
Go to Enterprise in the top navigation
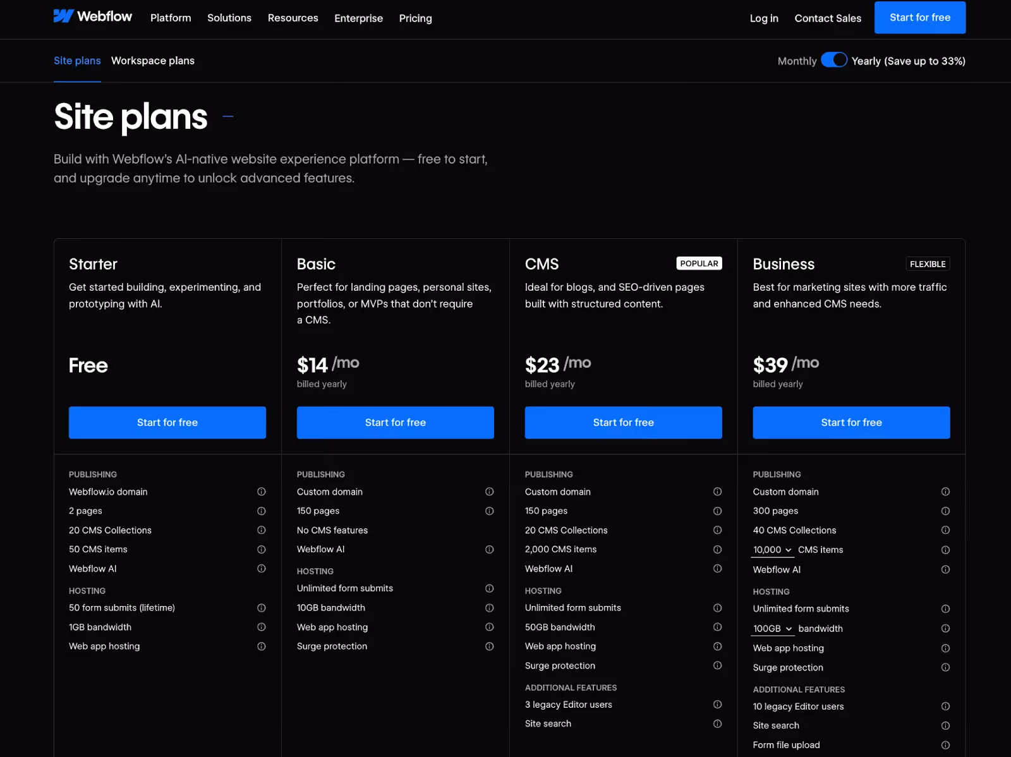tap(359, 18)
